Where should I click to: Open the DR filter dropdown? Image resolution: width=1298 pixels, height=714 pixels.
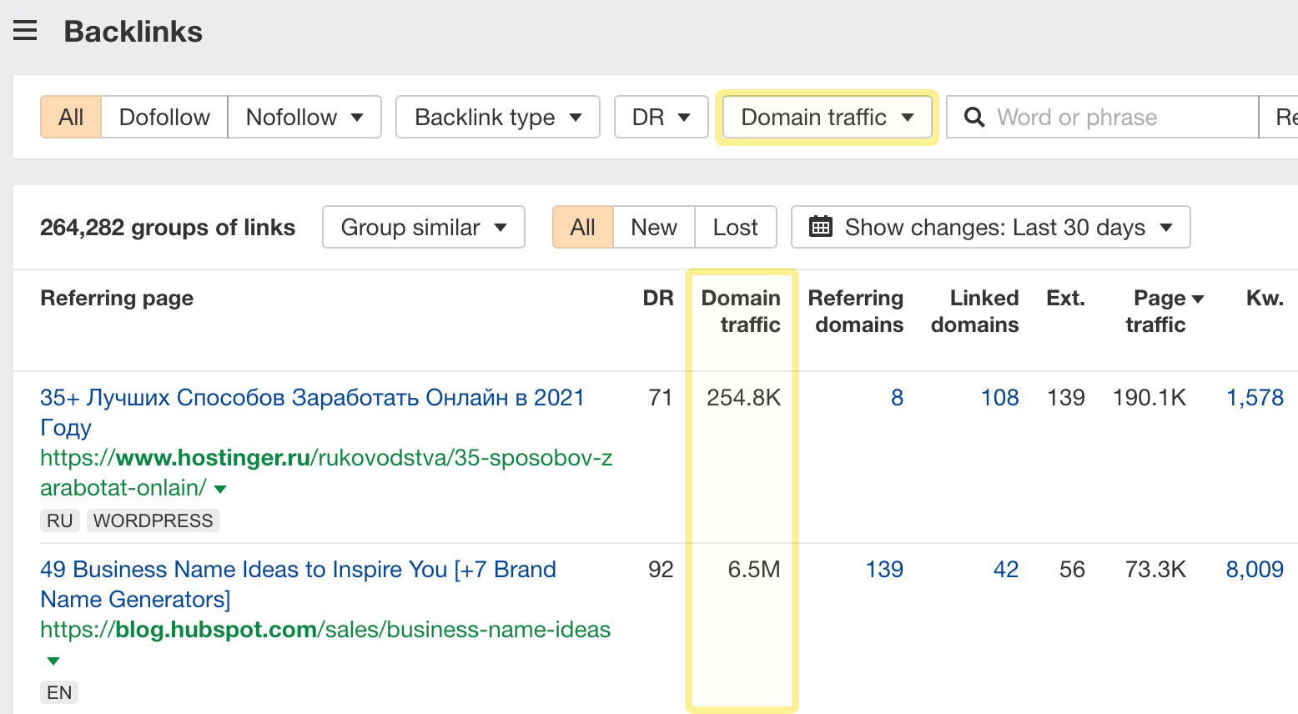661,118
